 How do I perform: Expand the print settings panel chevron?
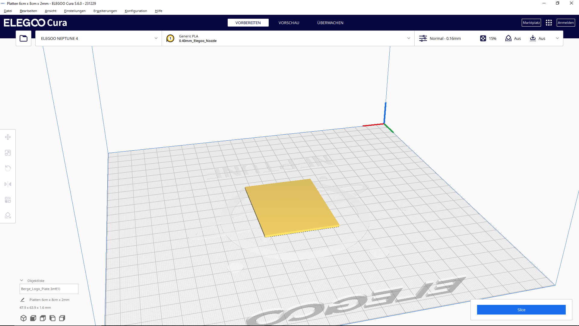click(557, 38)
